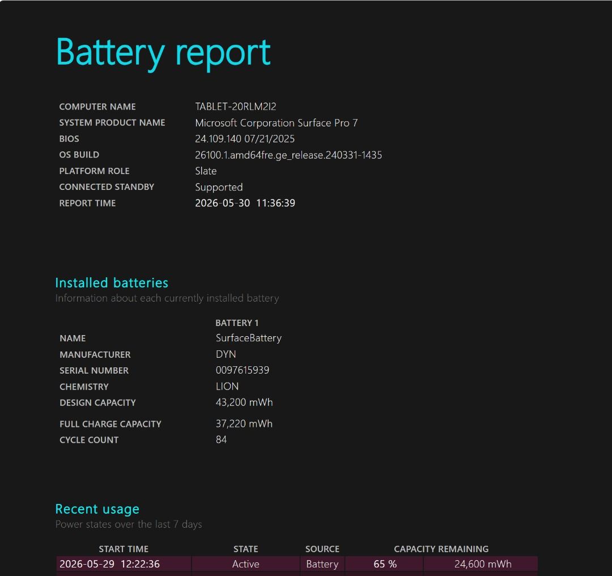
Task: Click the DESIGN CAPACITY label
Action: coord(97,403)
